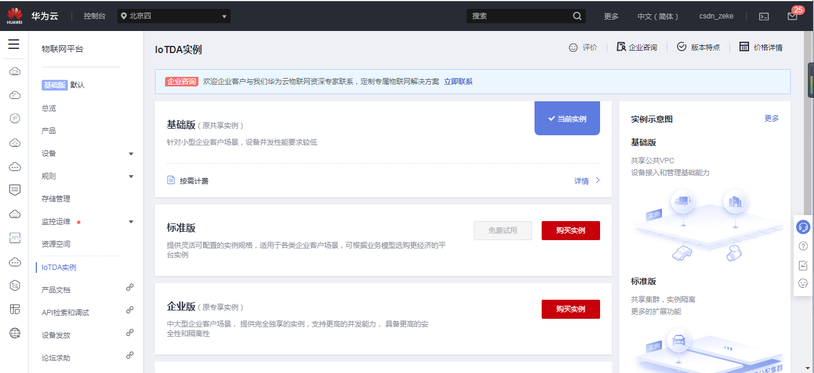Image resolution: width=814 pixels, height=373 pixels.
Task: Open the layout grid icon in sidebar
Action: click(15, 309)
